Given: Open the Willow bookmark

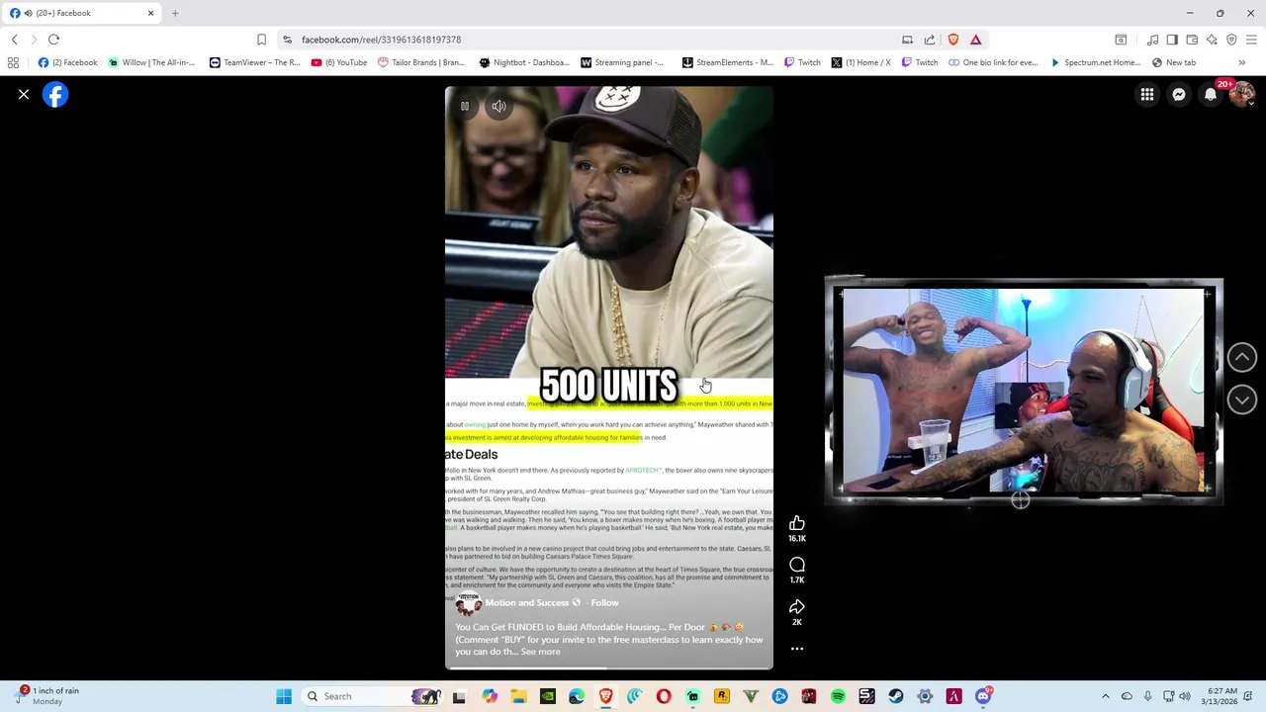Looking at the screenshot, I should [151, 62].
